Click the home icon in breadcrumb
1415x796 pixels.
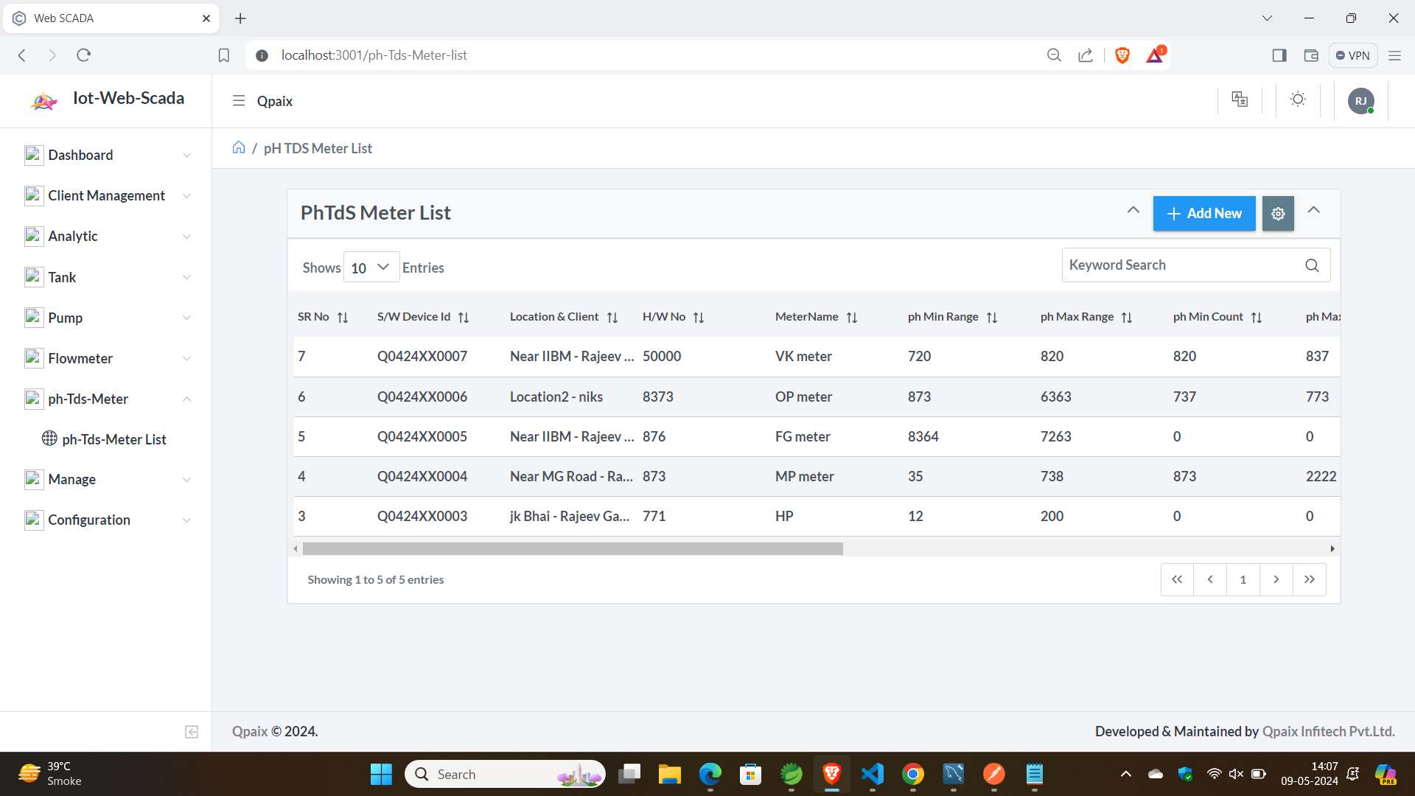[x=239, y=147]
